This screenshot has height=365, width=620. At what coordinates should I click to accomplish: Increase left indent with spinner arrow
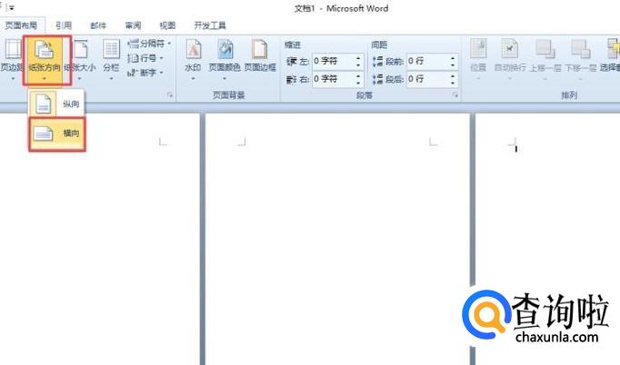click(358, 58)
